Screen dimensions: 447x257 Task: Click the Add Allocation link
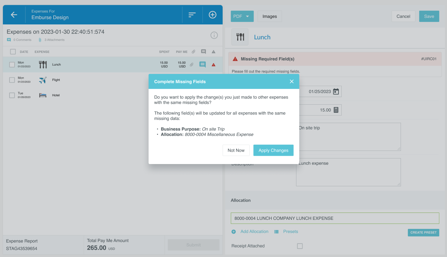[x=254, y=231]
